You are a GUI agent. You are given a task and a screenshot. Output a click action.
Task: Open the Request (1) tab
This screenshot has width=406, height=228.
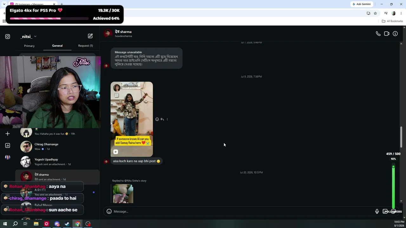(85, 46)
